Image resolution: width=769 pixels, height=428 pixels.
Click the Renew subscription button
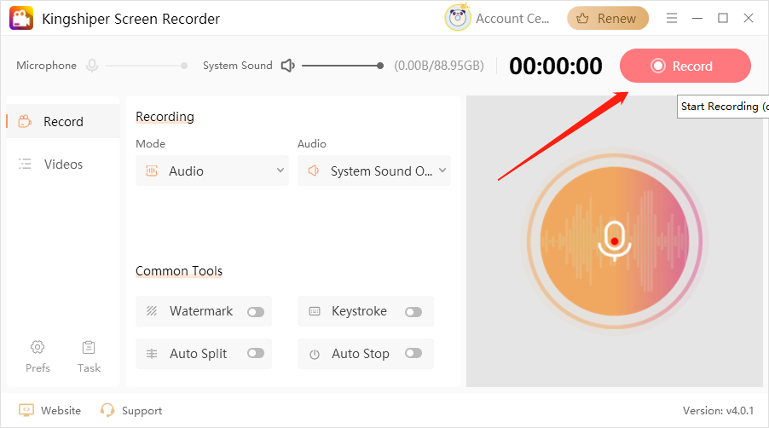pos(608,18)
